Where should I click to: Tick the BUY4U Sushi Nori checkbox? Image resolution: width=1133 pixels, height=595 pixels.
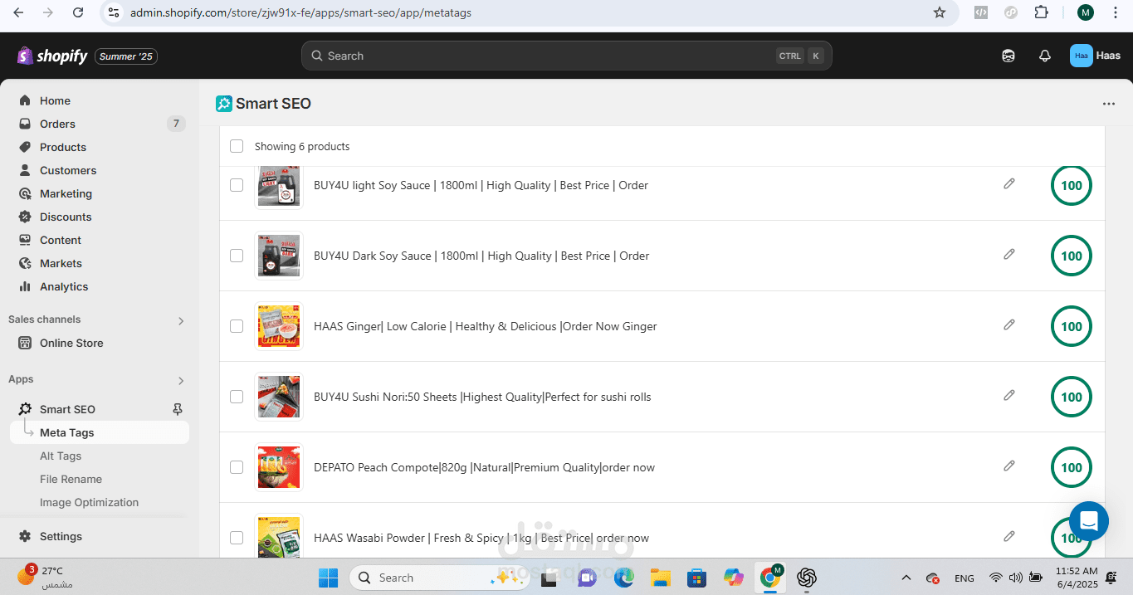[x=237, y=397]
